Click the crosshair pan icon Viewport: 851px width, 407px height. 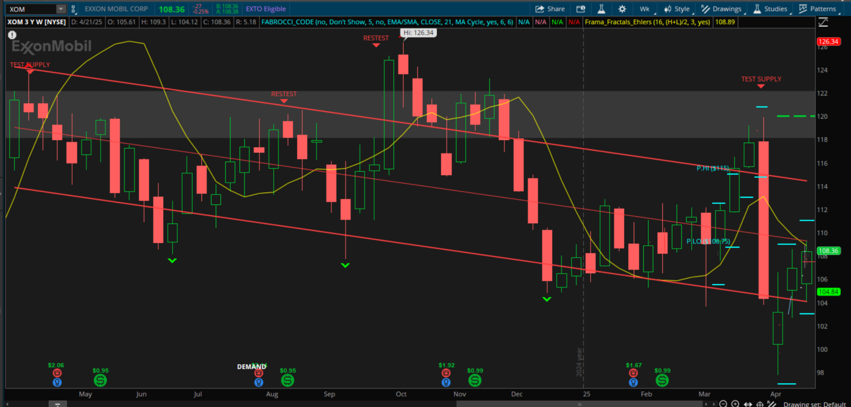[x=760, y=404]
